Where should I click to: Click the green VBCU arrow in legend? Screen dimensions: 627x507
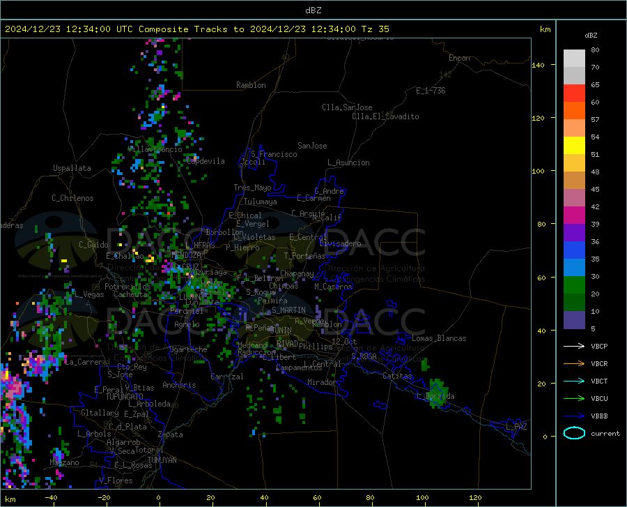coord(574,399)
